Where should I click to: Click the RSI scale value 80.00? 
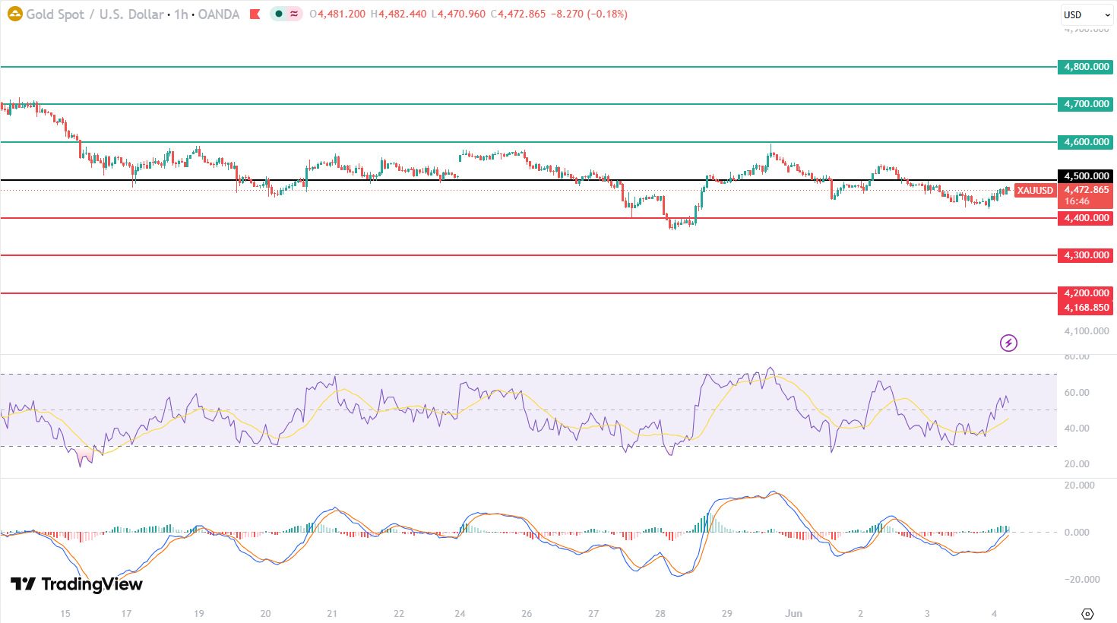click(1077, 356)
